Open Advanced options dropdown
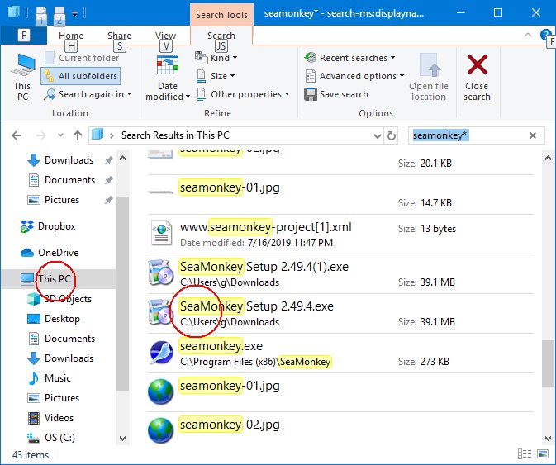 pyautogui.click(x=354, y=76)
